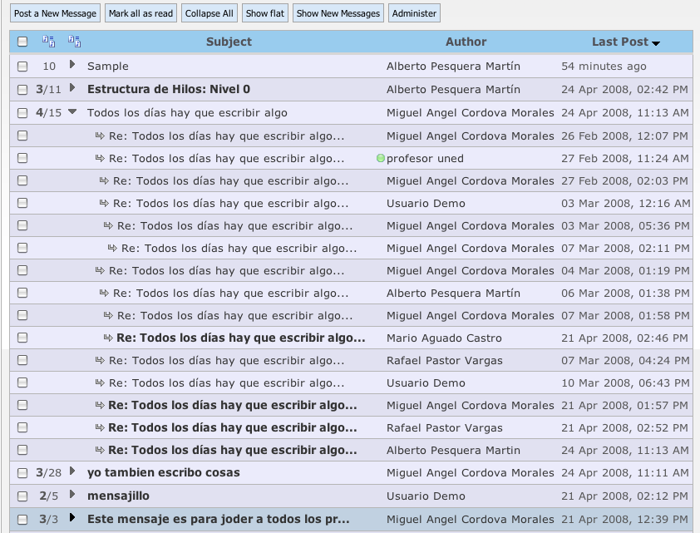Open the 'Estructura de Hilos: Nivel 0' thread
700x533 pixels.
(x=168, y=89)
